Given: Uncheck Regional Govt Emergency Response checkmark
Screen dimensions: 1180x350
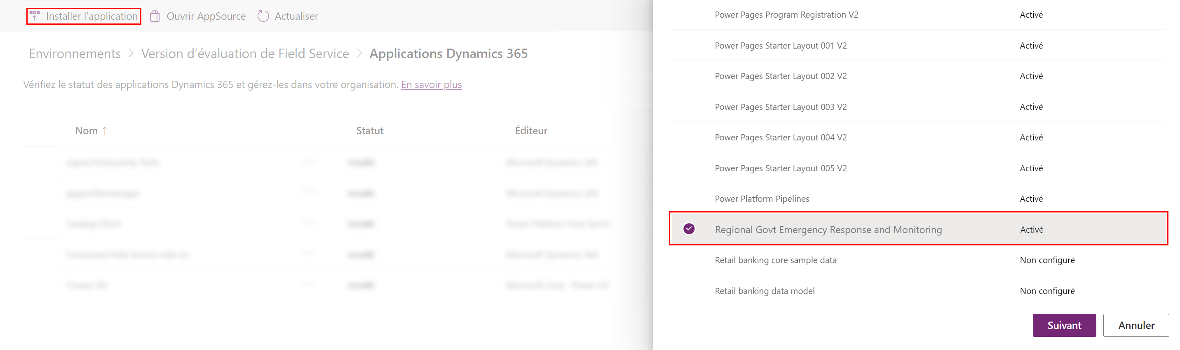Looking at the screenshot, I should [689, 229].
